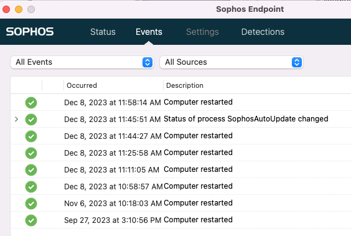The height and width of the screenshot is (236, 351).
Task: Sort by the Description column header
Action: (x=185, y=85)
